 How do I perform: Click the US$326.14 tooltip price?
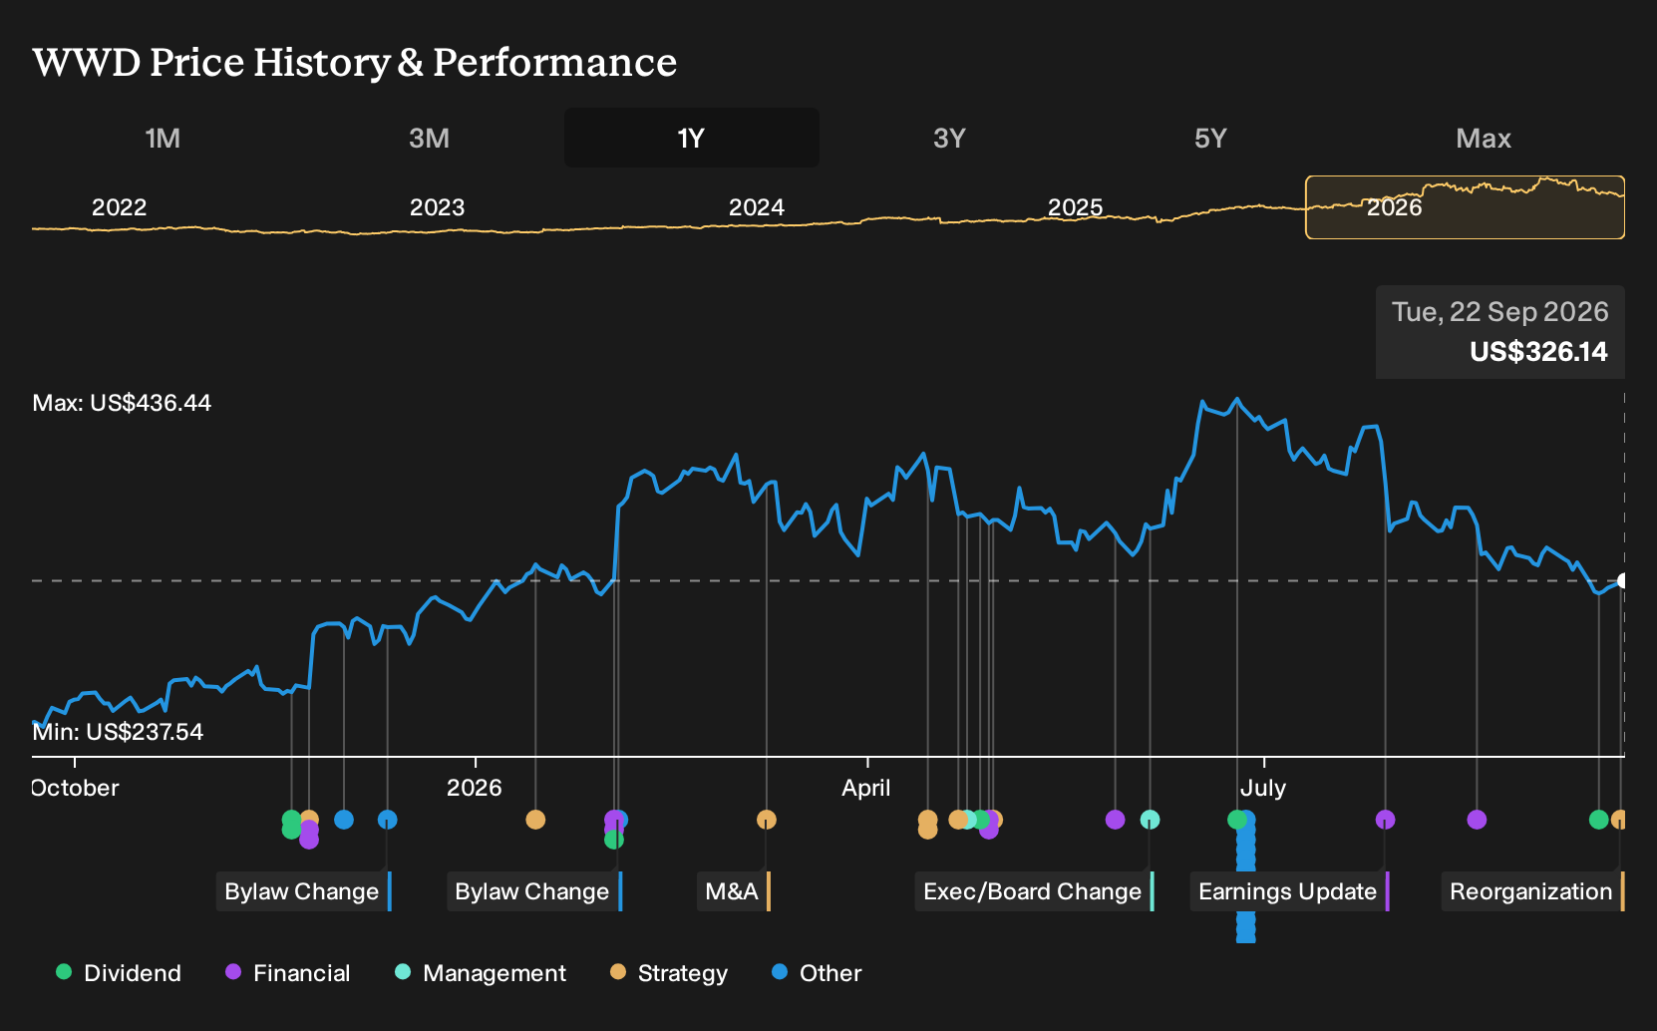[x=1538, y=352]
